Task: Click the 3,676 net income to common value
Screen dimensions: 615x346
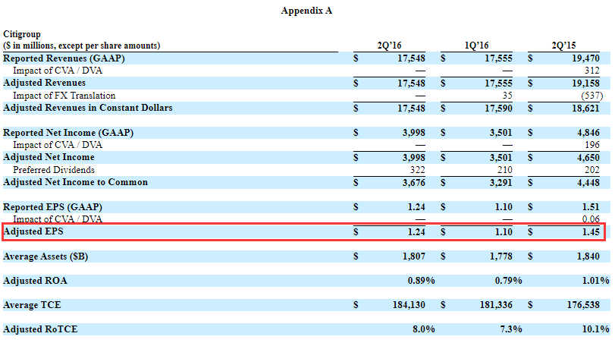Action: [414, 182]
